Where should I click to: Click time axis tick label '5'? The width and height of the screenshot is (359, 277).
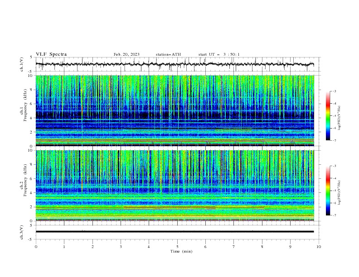pyautogui.click(x=177, y=247)
